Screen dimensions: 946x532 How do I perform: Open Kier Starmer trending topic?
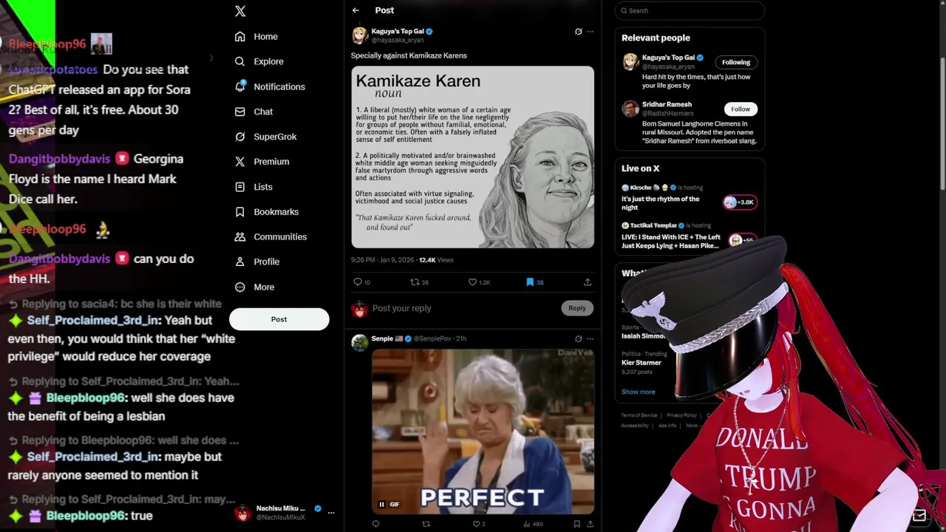click(641, 363)
